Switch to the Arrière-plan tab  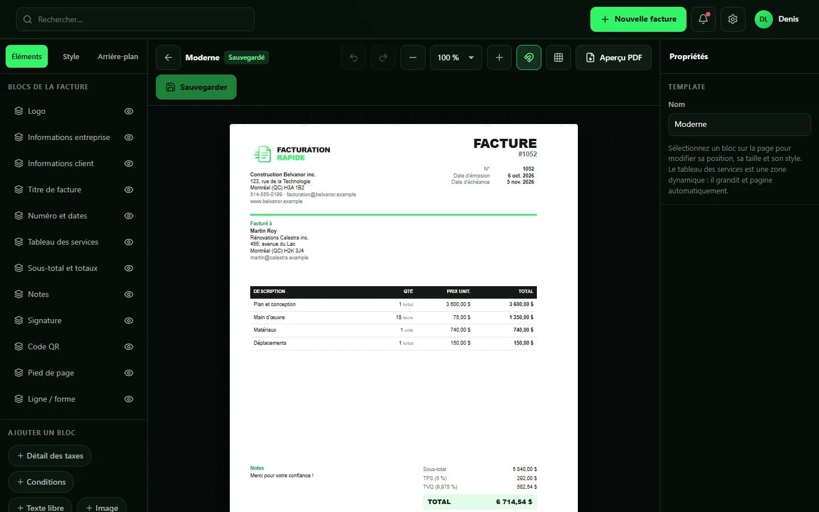[x=118, y=56]
